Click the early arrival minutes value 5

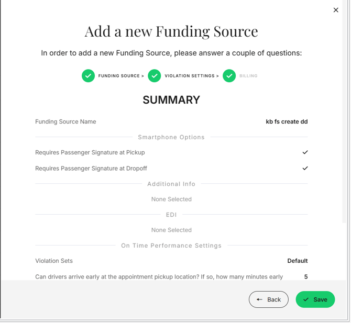tap(306, 276)
